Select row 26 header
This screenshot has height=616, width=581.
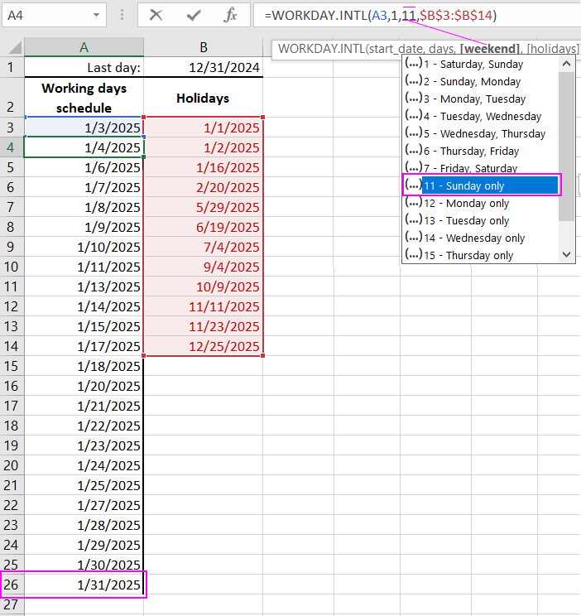pyautogui.click(x=12, y=585)
